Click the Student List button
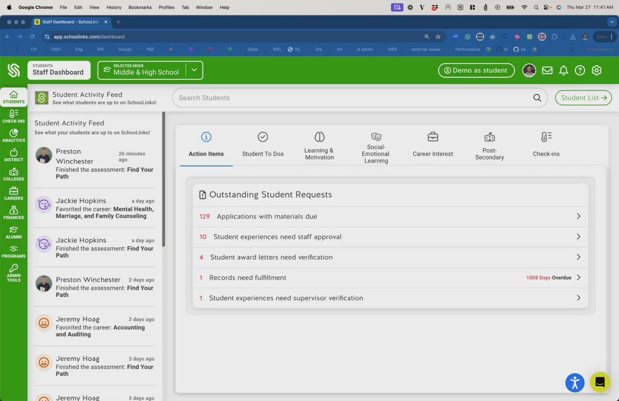619x401 pixels. coord(583,97)
